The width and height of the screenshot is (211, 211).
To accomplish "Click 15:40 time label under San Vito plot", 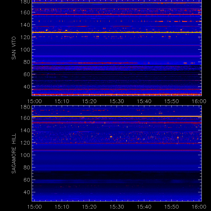I will point(144,101).
